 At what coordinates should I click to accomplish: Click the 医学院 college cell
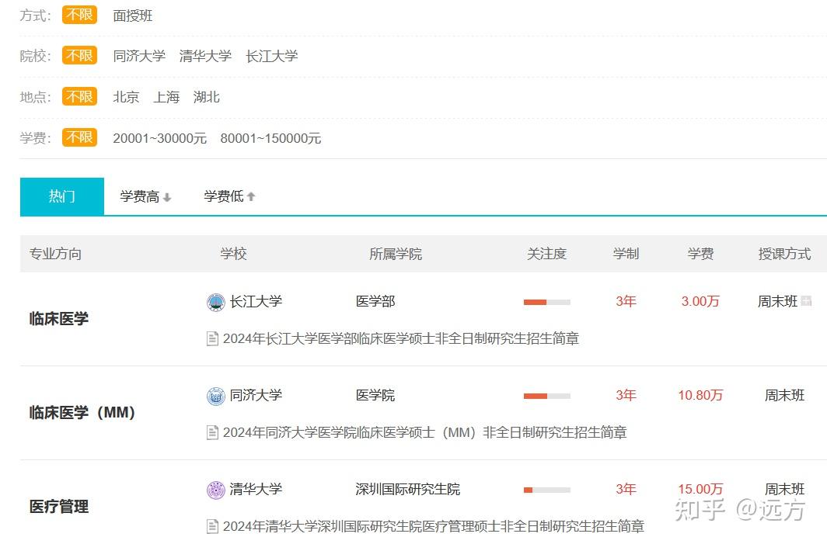(375, 396)
